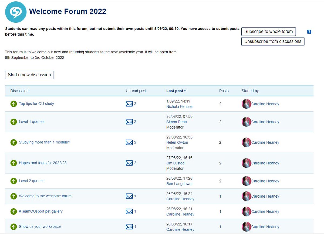
Task: Open unread envelope icon for Welcome to the welcome forum
Action: pos(129,196)
